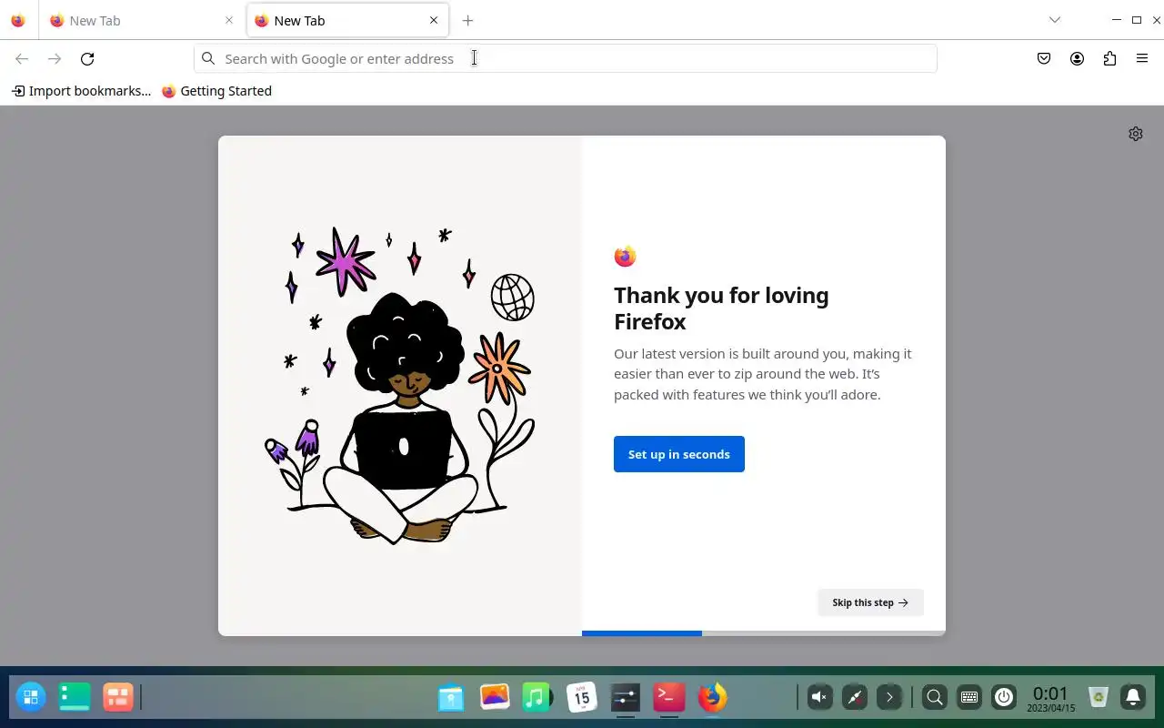
Task: Close the first New Tab
Action: click(229, 20)
